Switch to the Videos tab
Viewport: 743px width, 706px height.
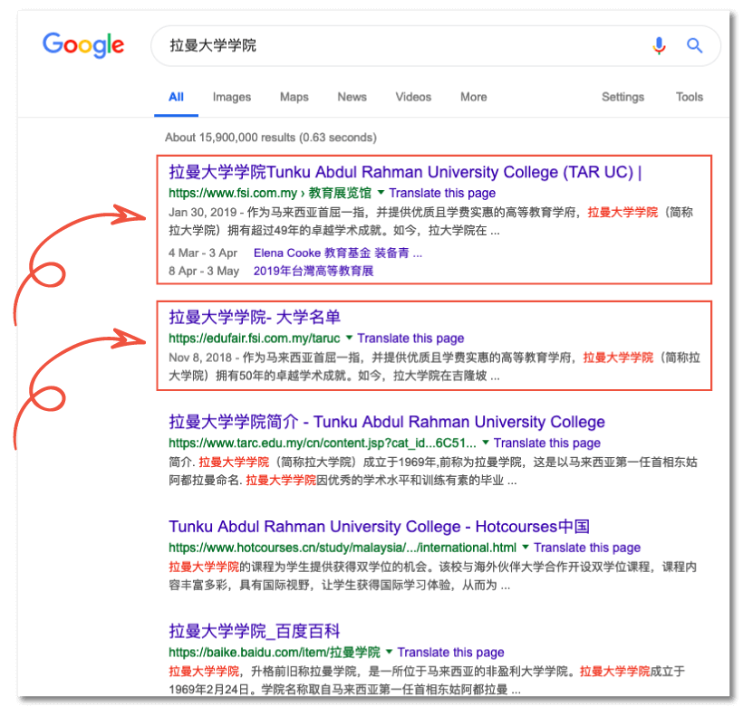pyautogui.click(x=413, y=97)
